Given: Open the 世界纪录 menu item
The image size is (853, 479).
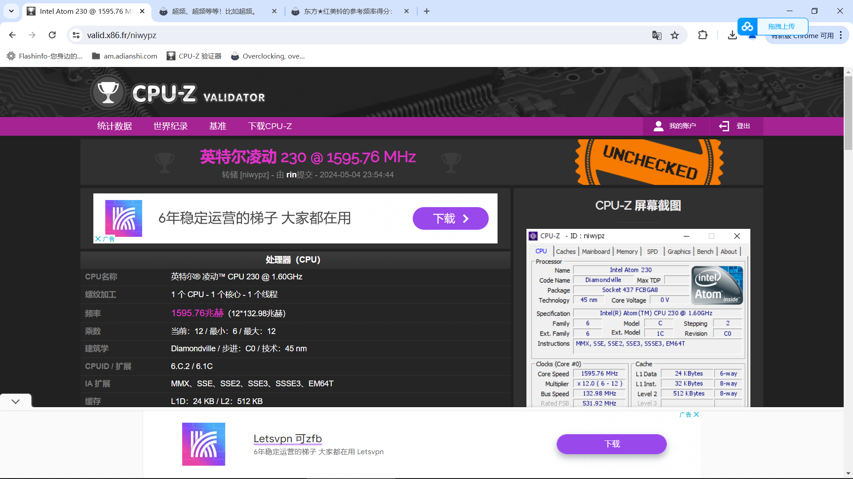Looking at the screenshot, I should tap(171, 126).
